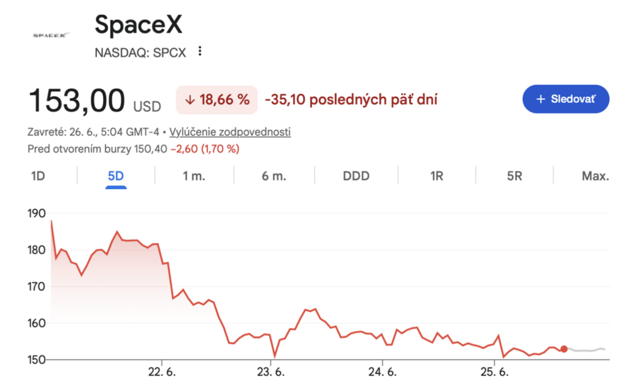Image resolution: width=628 pixels, height=387 pixels.
Task: Show the 1R yearly chart
Action: click(x=437, y=176)
